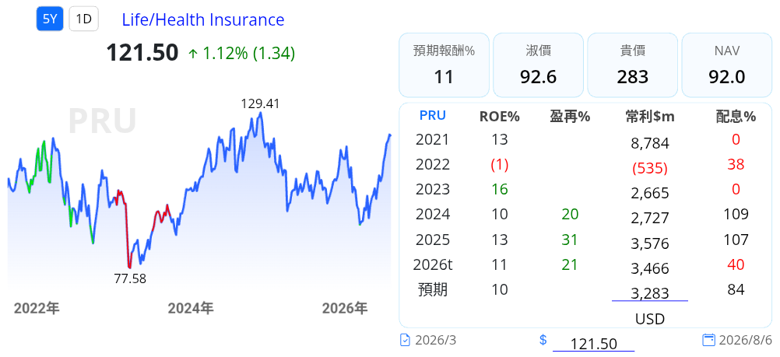Click the 2026t row in table
780x357 pixels.
585,265
